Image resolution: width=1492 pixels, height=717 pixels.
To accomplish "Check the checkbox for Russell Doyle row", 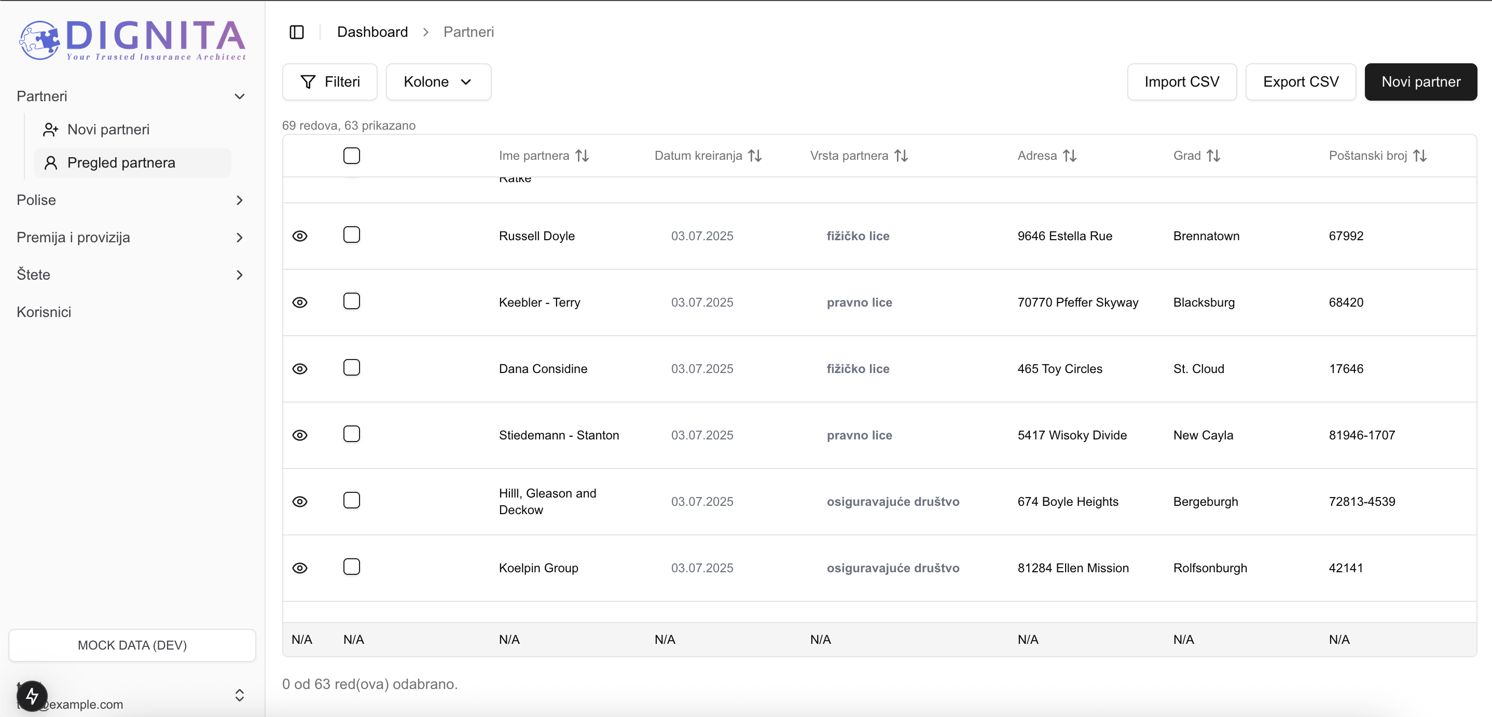I will (x=352, y=235).
